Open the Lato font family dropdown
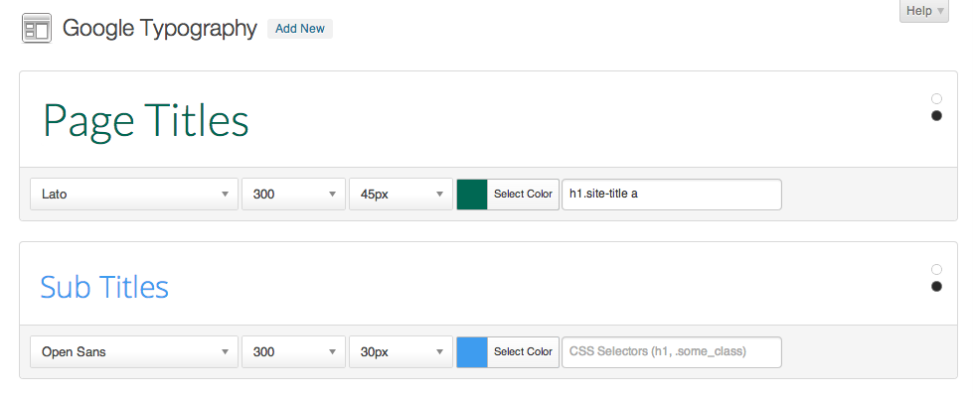 (134, 195)
